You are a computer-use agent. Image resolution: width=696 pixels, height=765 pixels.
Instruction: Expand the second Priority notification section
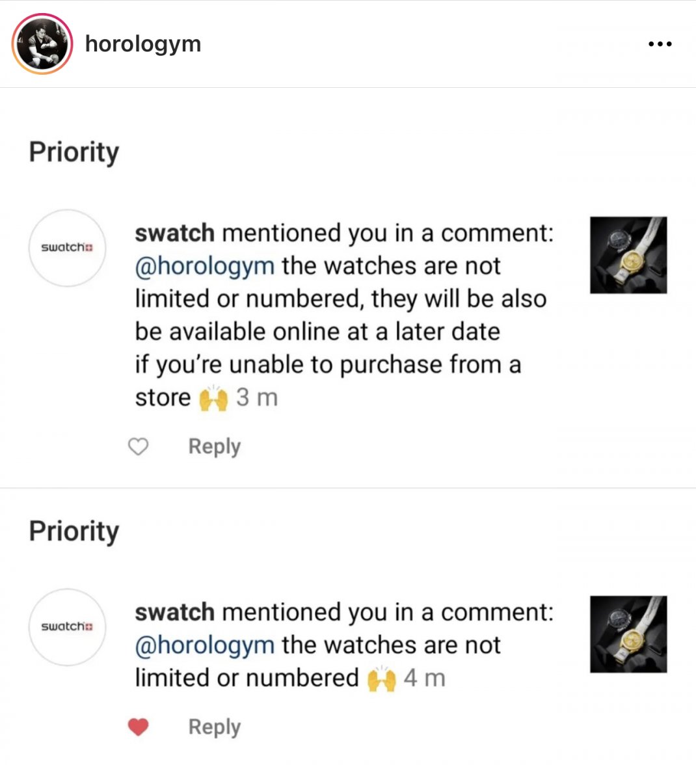pos(74,531)
